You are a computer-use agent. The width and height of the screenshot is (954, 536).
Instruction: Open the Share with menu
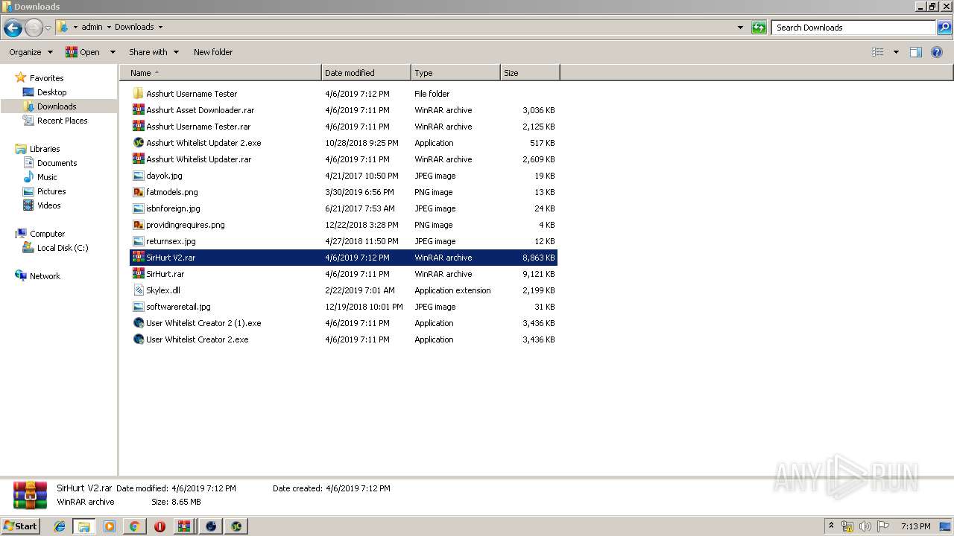(154, 52)
